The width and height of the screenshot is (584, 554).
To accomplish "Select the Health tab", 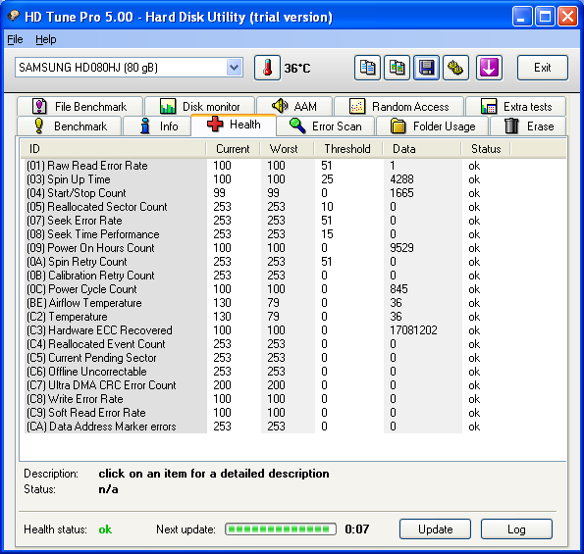I will pyautogui.click(x=234, y=125).
